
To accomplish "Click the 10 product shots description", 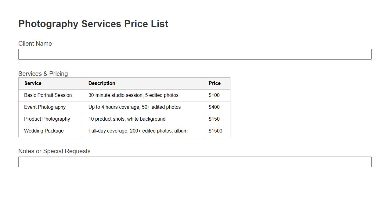I will [127, 119].
